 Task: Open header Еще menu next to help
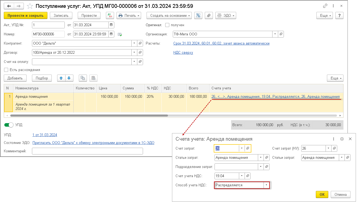325,15
